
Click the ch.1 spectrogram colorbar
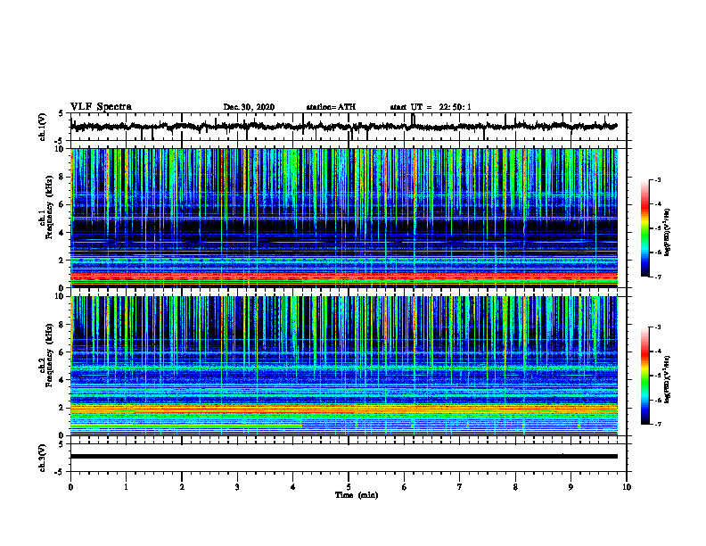tap(645, 228)
